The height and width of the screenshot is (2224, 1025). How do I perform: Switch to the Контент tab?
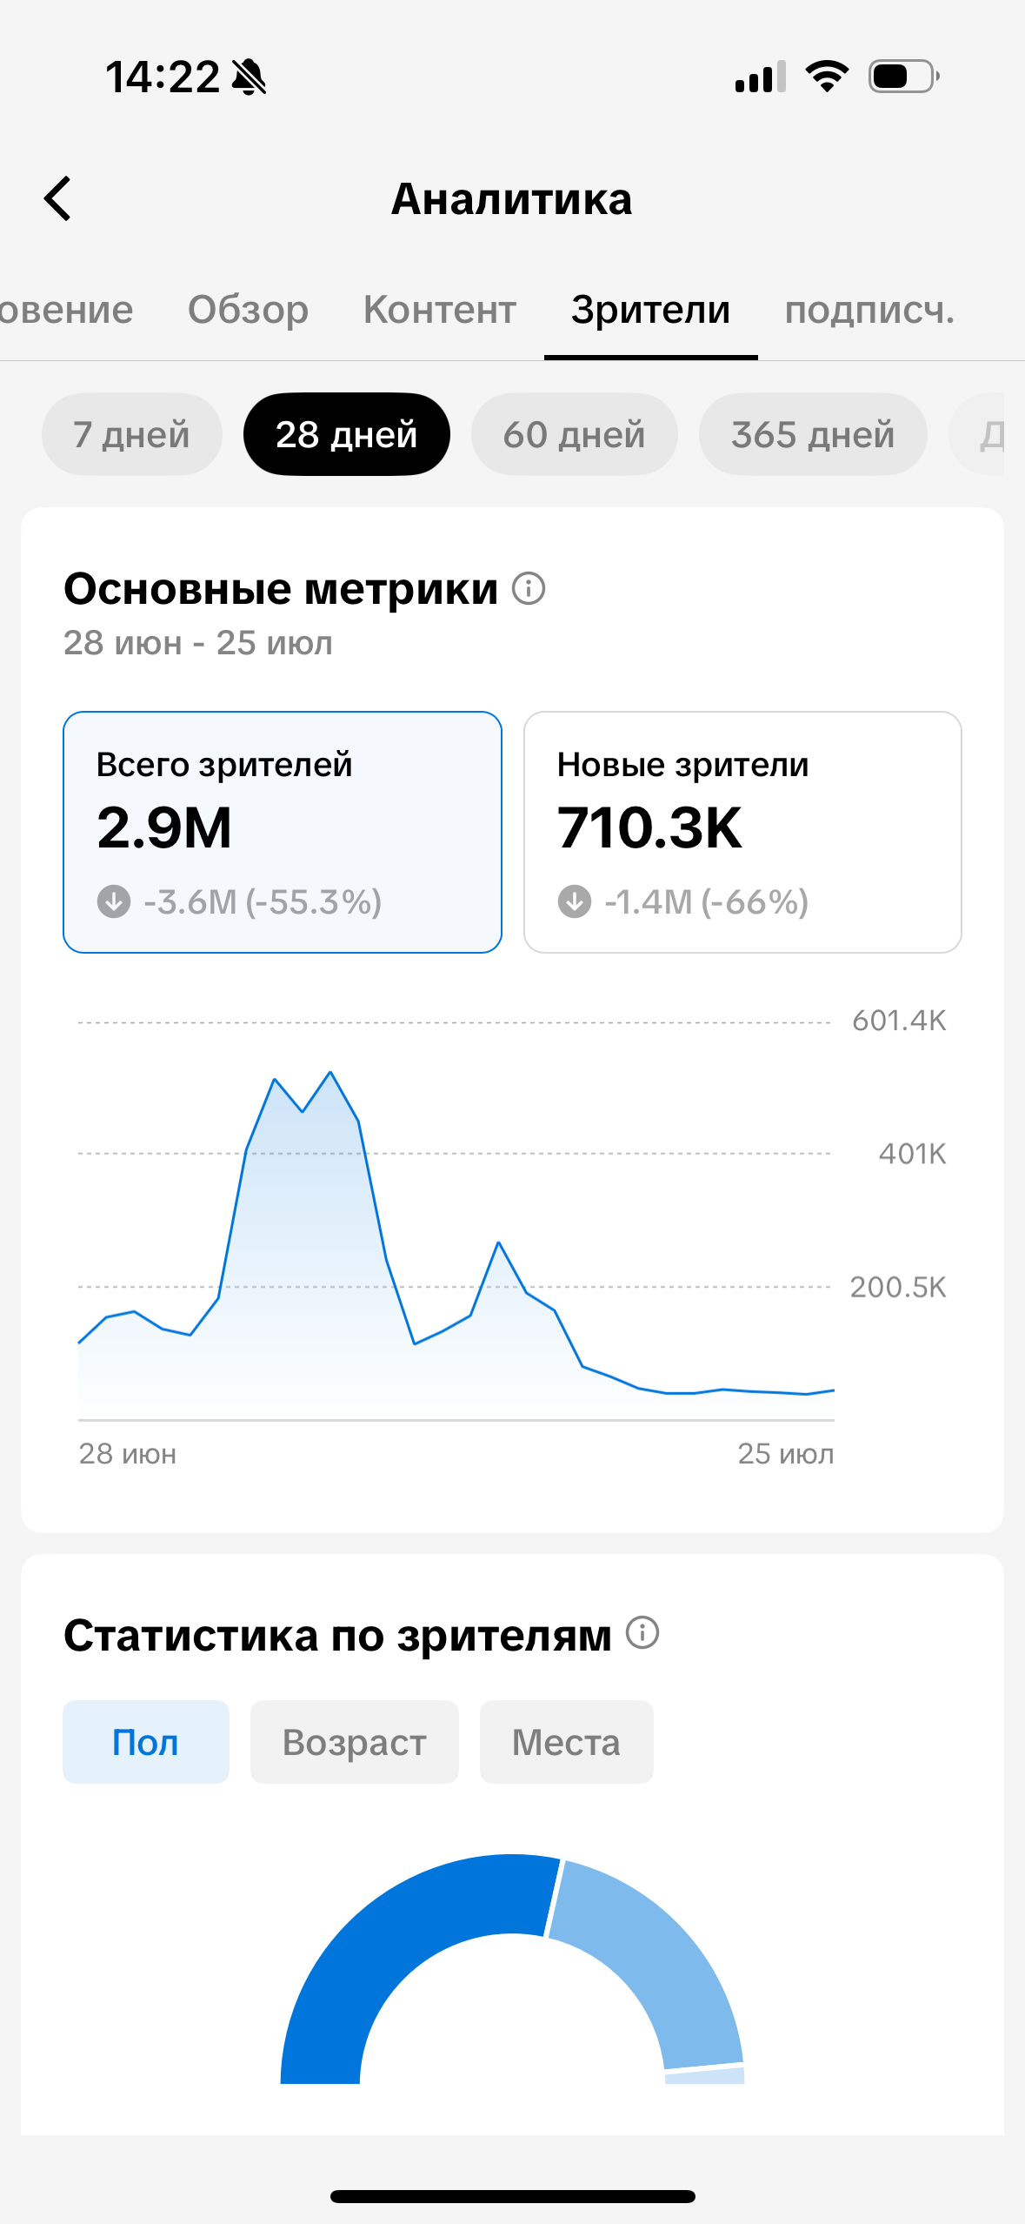pyautogui.click(x=440, y=310)
